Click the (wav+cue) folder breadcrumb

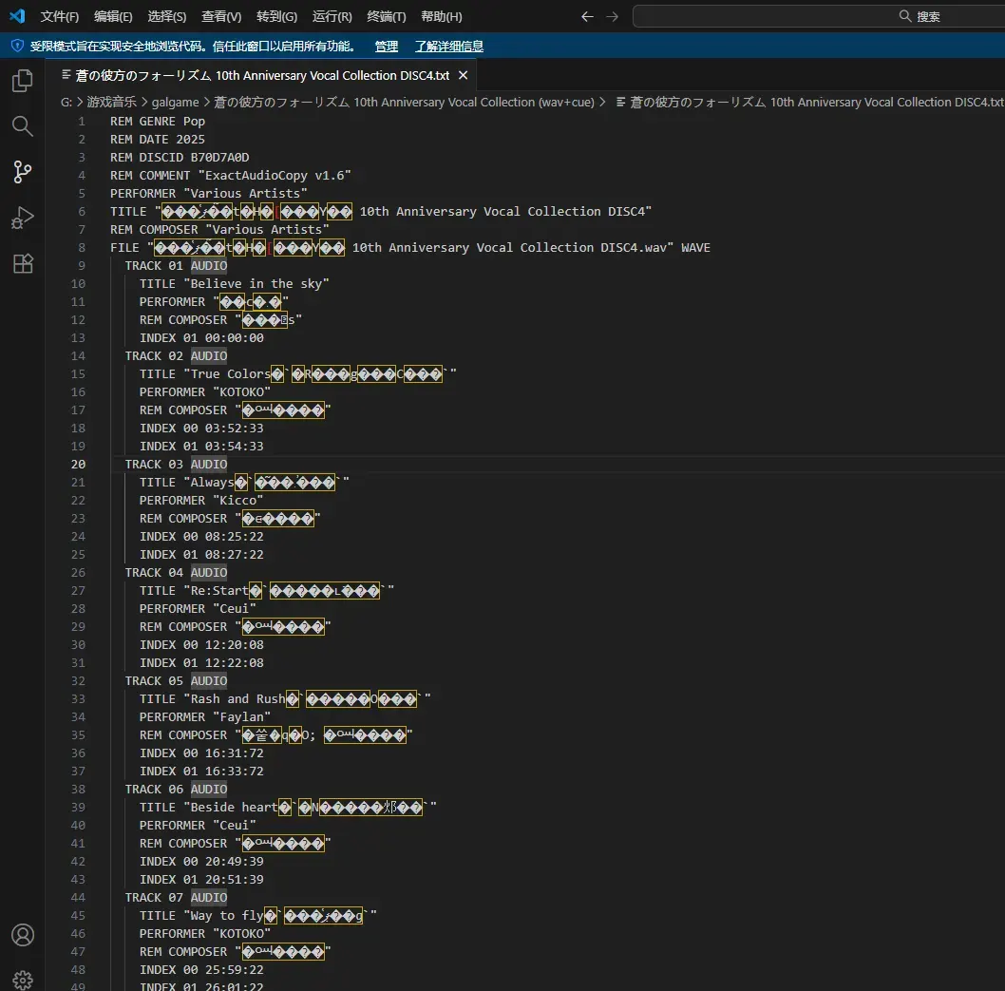point(404,102)
